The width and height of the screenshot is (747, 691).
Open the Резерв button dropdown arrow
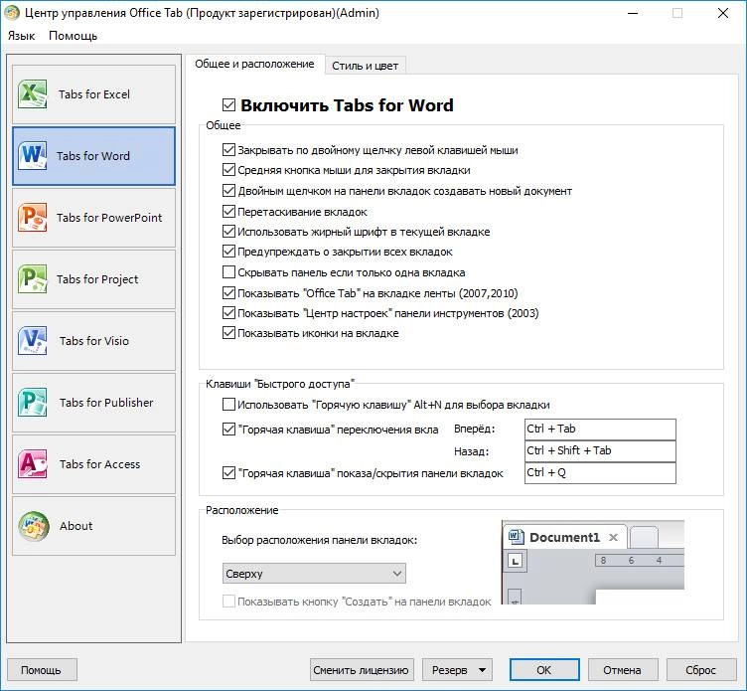pyautogui.click(x=482, y=670)
